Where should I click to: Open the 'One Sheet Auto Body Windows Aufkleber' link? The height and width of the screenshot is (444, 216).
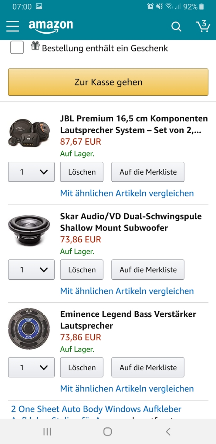tap(96, 409)
